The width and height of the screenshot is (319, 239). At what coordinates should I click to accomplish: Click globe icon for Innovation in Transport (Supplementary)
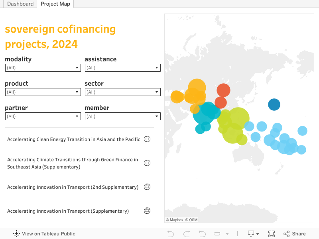147,211
